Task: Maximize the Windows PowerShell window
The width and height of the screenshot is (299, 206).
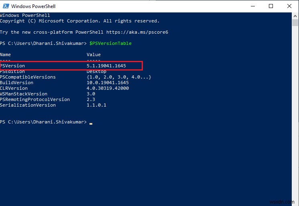Action: coord(271,6)
